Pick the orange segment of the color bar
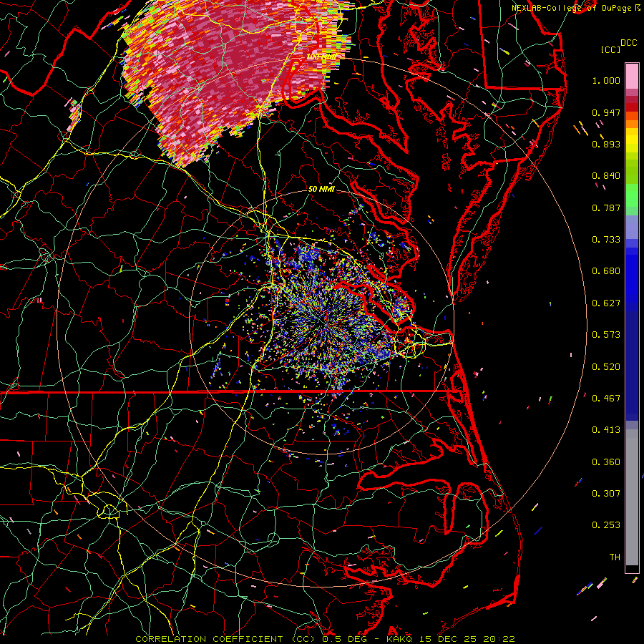Viewport: 644px width, 644px height. click(632, 124)
